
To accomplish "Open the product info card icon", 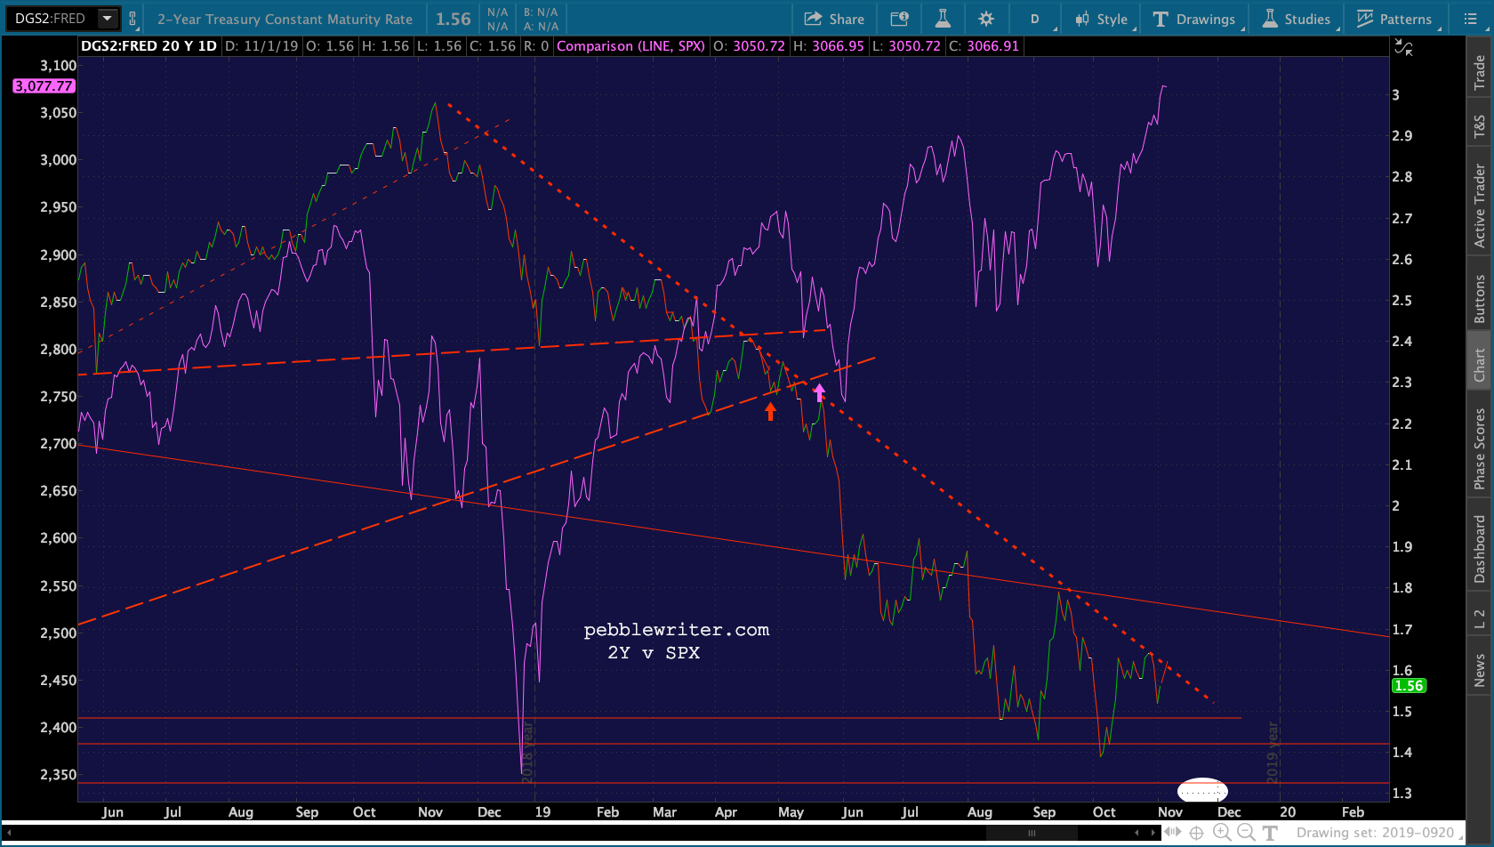I will click(x=899, y=19).
